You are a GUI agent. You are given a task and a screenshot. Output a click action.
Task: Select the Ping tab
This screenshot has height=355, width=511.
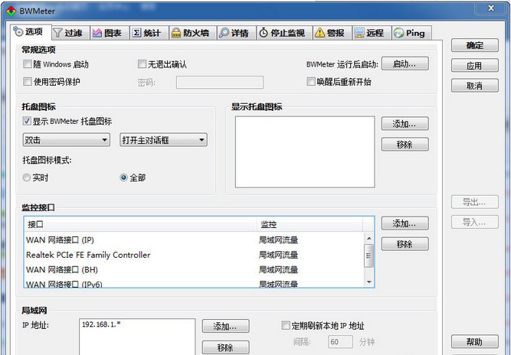(411, 33)
